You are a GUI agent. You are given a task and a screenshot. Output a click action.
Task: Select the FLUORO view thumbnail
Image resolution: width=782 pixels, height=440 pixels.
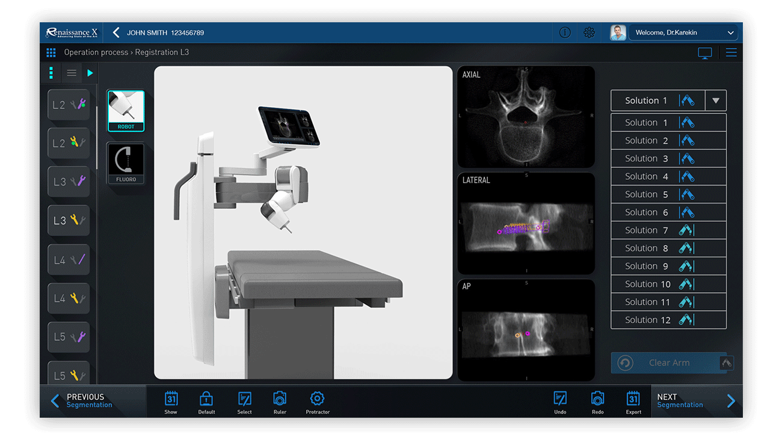pos(126,163)
